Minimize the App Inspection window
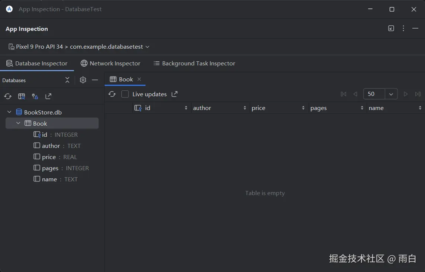The height and width of the screenshot is (272, 425). [x=370, y=9]
